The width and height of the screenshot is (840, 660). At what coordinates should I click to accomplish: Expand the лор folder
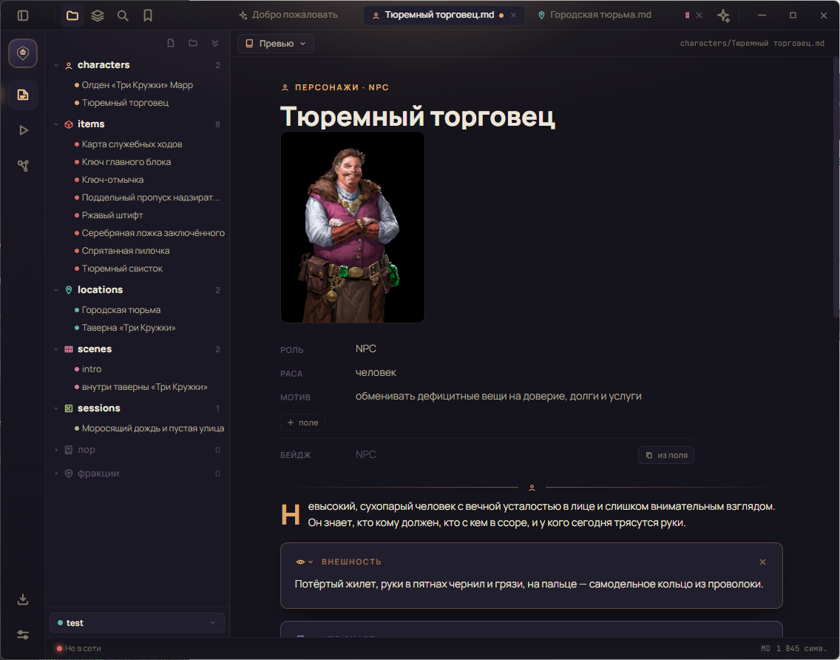pyautogui.click(x=56, y=450)
